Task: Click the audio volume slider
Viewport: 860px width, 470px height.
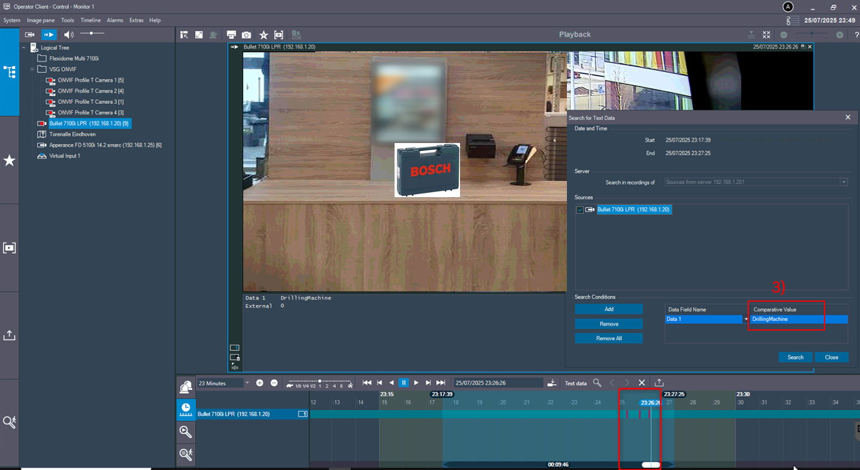Action: tap(92, 34)
